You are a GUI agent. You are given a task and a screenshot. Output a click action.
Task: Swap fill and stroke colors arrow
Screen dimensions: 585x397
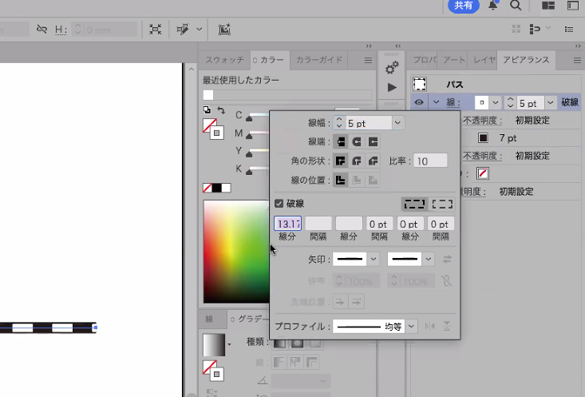point(221,110)
